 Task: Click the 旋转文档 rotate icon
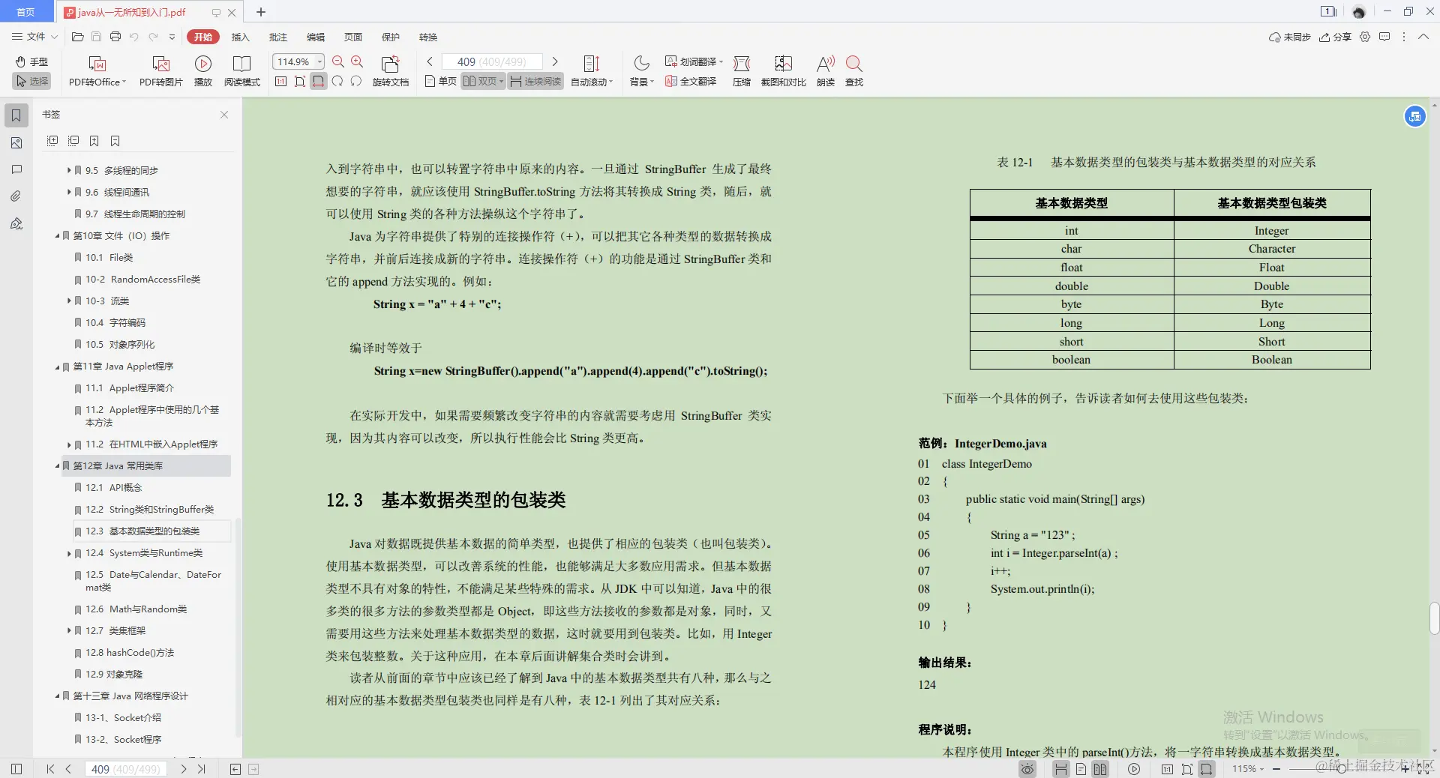390,71
